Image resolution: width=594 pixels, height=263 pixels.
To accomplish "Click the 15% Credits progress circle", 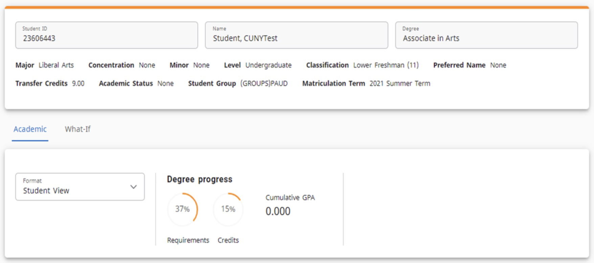I will pos(228,209).
